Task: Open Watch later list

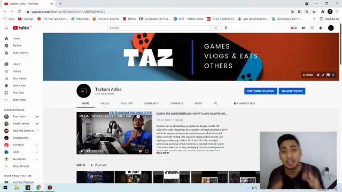Action: pos(19,85)
